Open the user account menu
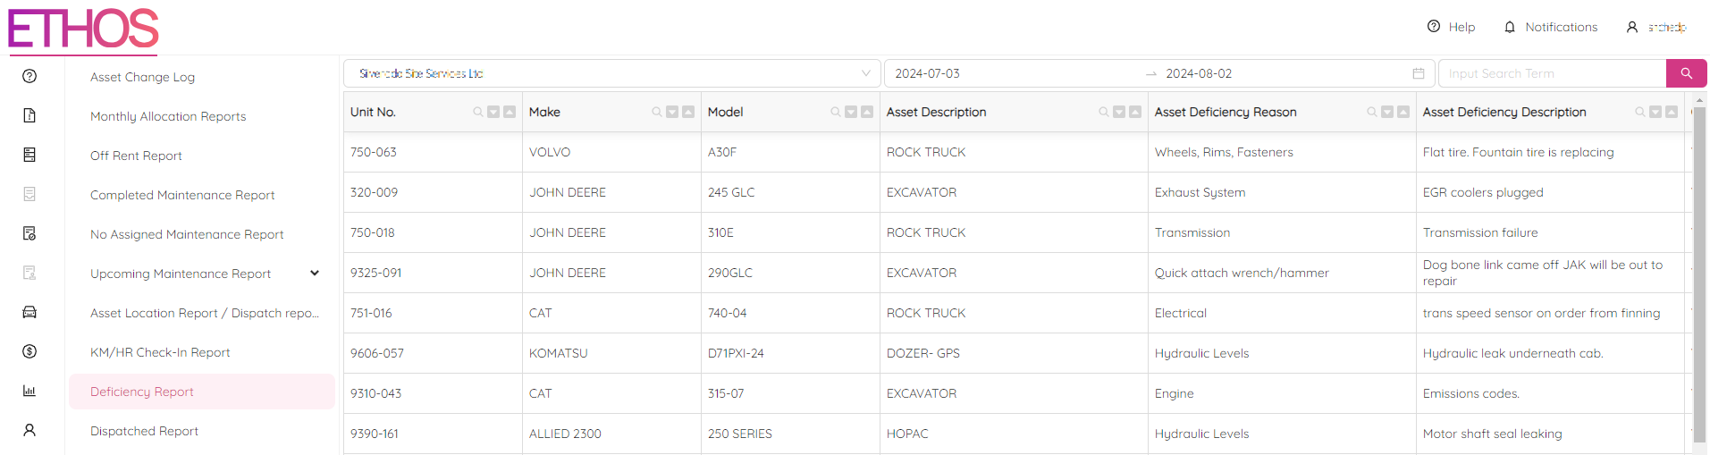 pos(1656,27)
